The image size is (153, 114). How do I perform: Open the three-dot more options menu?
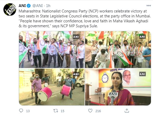pos(149,6)
